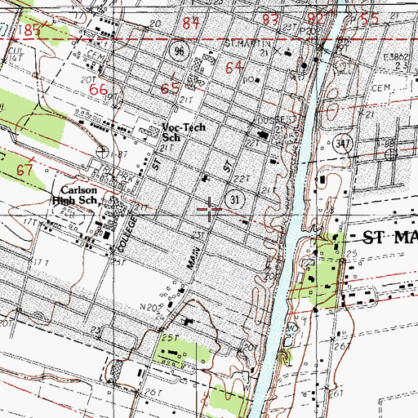418x418 pixels.
Task: Click the COLLEGE street label
Action: coord(127,234)
